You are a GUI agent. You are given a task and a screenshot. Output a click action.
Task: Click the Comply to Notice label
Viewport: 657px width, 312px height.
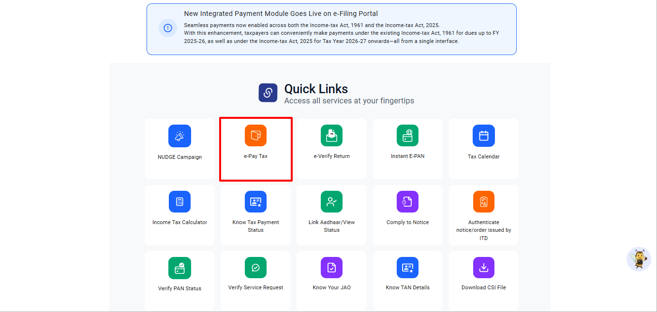click(407, 223)
